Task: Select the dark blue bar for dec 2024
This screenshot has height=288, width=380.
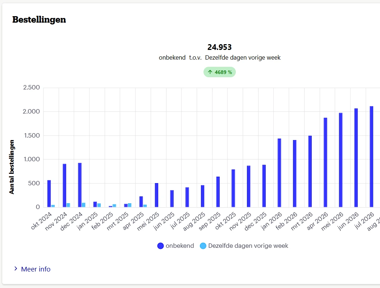Action: [80, 185]
